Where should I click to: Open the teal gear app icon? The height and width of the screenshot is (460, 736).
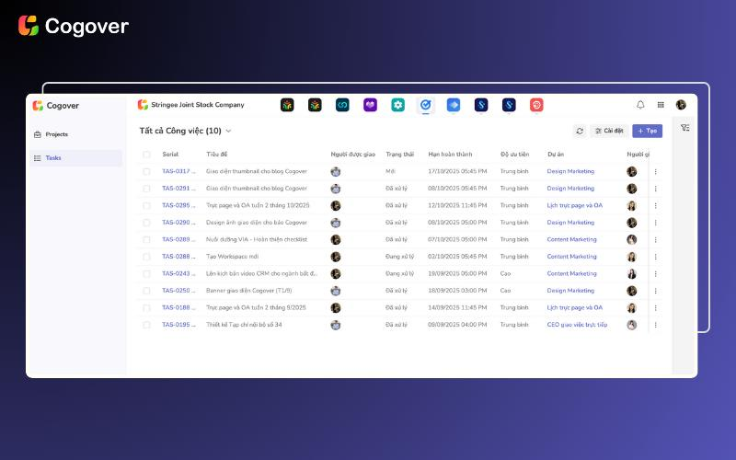tap(397, 105)
